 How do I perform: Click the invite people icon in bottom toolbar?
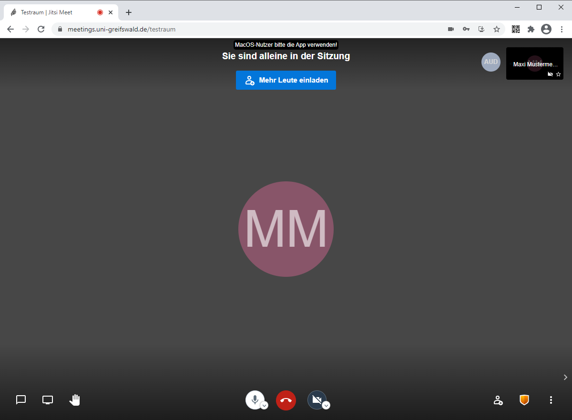(x=498, y=400)
